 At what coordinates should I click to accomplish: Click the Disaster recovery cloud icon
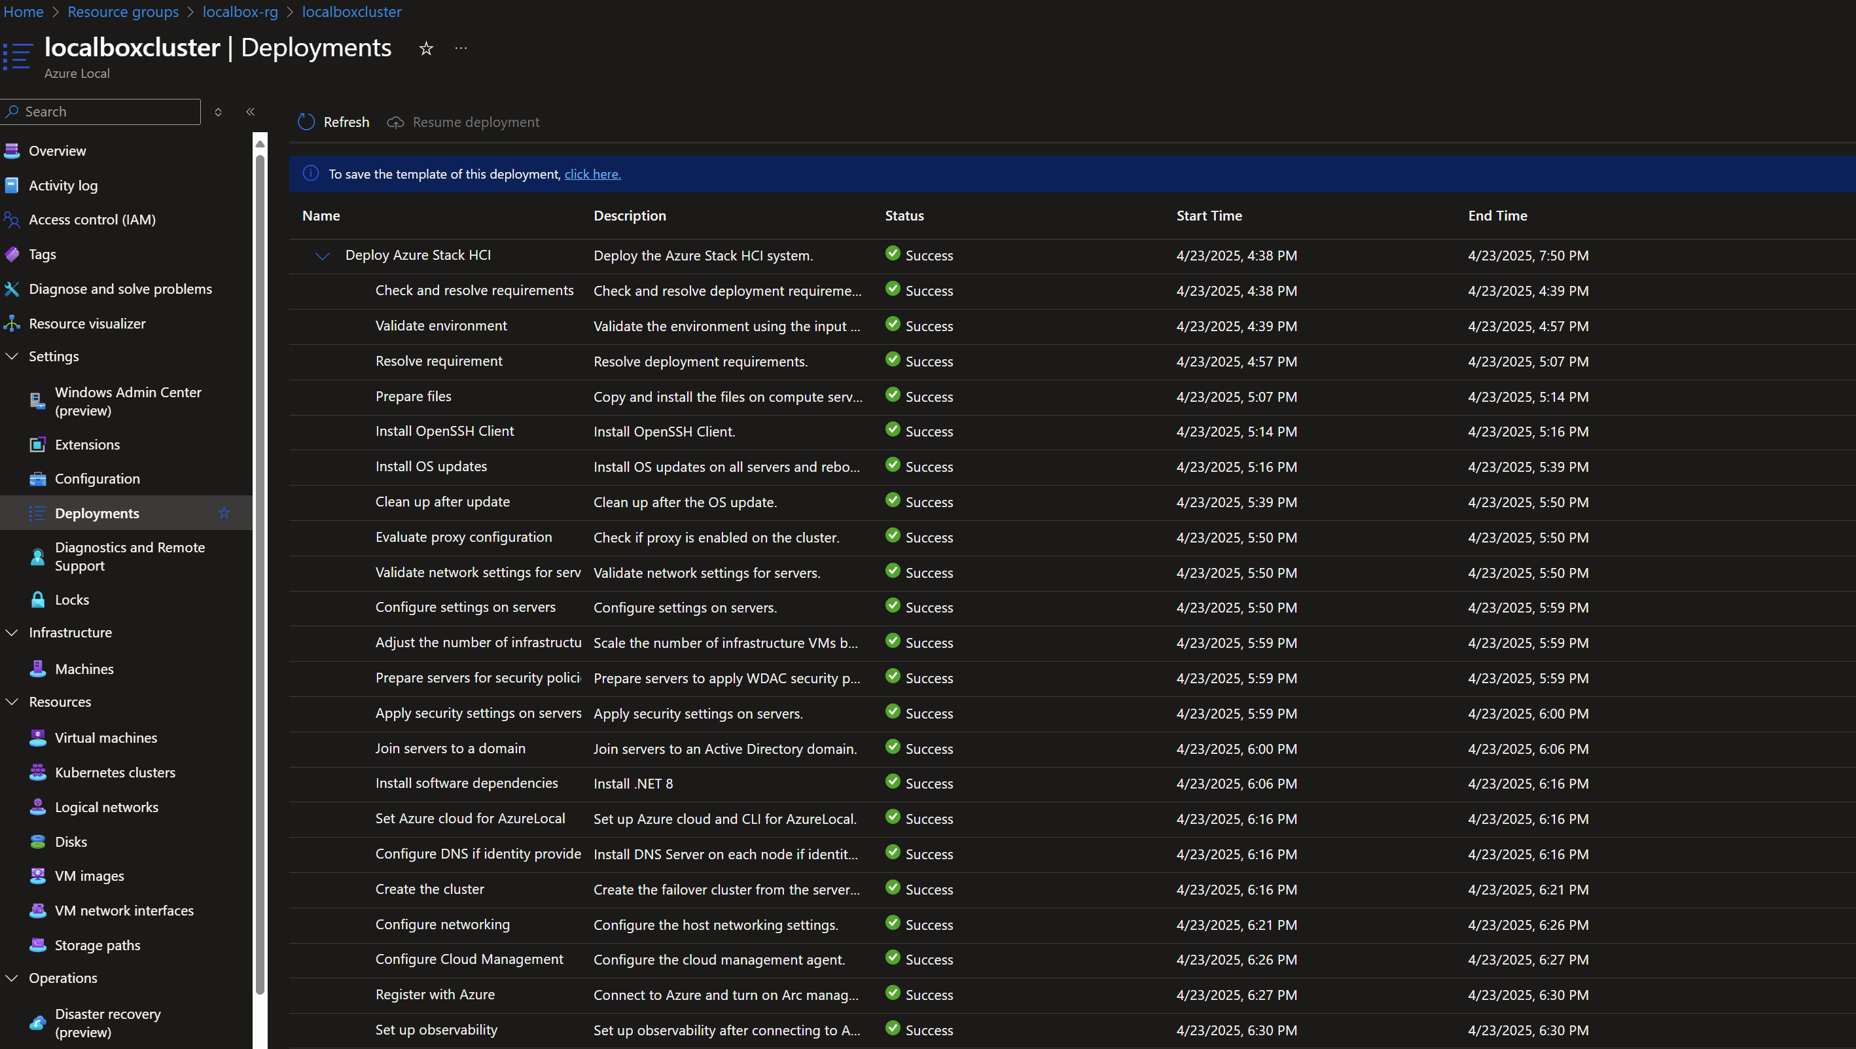(37, 1023)
